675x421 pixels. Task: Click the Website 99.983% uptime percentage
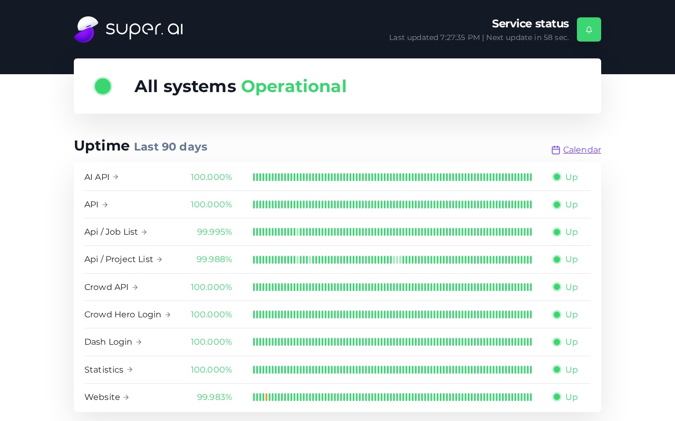pos(215,397)
